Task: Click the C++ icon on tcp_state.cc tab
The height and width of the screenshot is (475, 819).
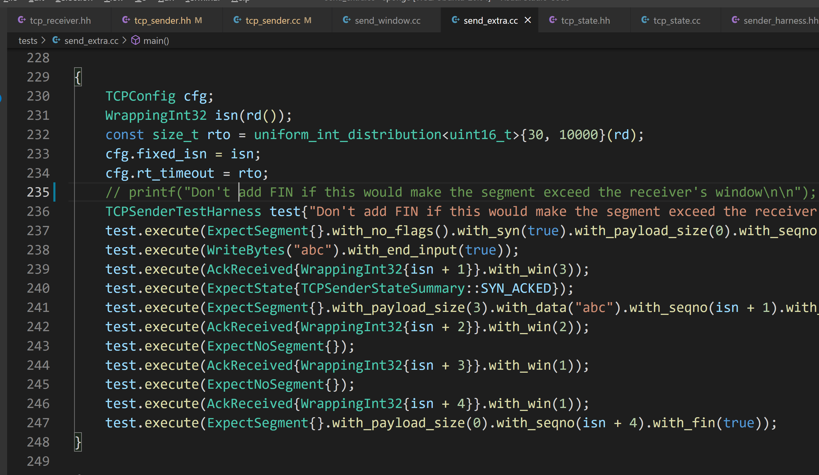Action: 645,20
